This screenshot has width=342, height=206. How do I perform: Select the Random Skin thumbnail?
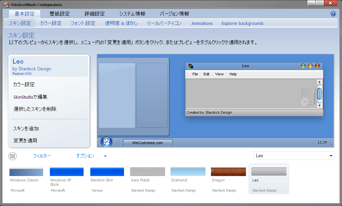coord(107,172)
